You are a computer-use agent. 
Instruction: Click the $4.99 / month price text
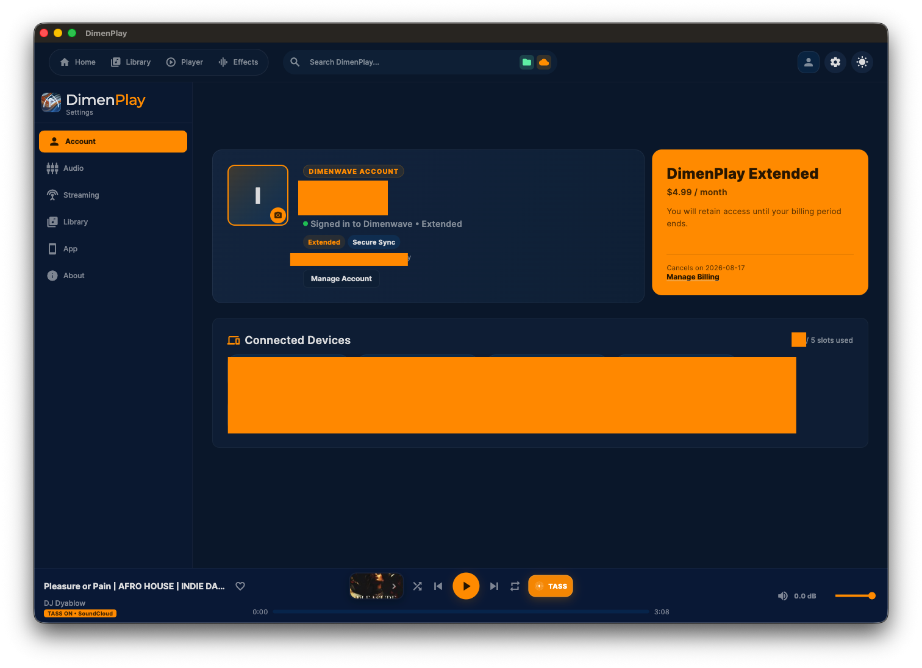tap(697, 192)
